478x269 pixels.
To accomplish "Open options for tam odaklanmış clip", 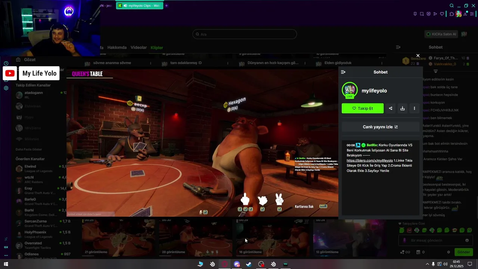I will tap(228, 63).
